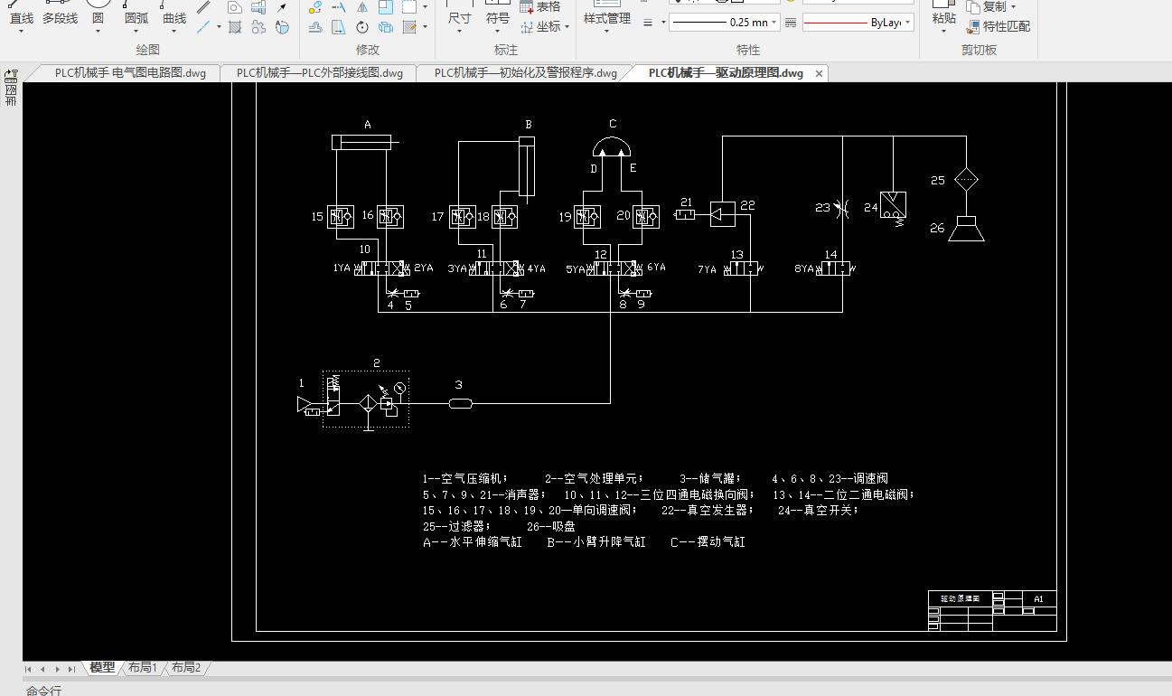Viewport: 1172px width, 696px height.
Task: Expand the 样式管理 dropdown arrow
Action: [607, 33]
